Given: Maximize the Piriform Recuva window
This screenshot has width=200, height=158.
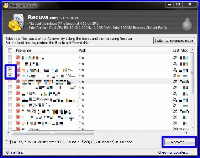Looking at the screenshot, I should [178, 5].
